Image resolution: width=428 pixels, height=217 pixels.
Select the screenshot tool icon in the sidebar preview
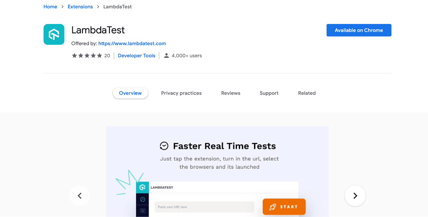pyautogui.click(x=143, y=210)
